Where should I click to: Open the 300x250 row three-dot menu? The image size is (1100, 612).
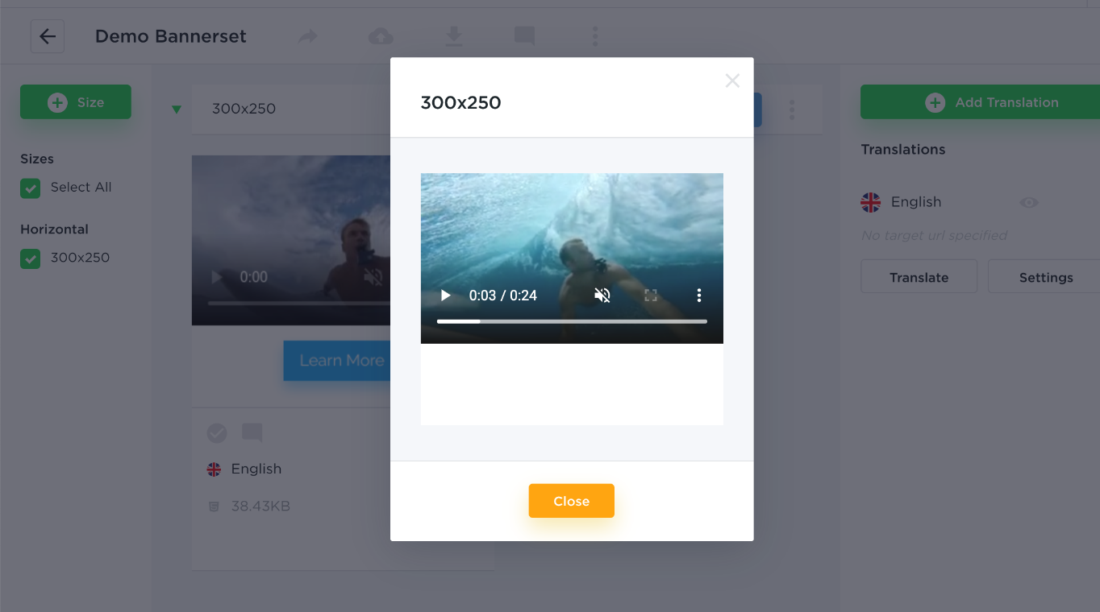[x=792, y=110]
